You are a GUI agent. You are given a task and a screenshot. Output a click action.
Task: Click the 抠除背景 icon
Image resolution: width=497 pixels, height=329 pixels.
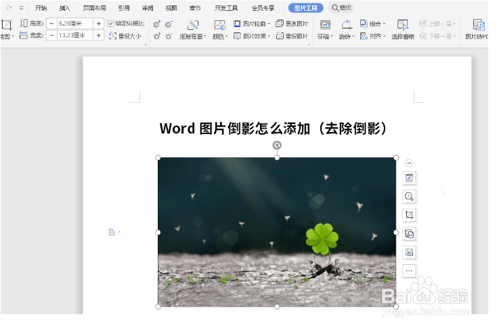tap(193, 25)
